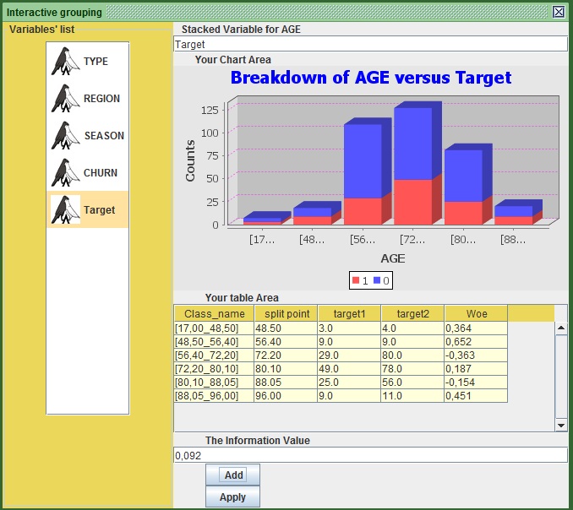Select row [88,05_96,00] class name cell
This screenshot has height=510, width=573.
pos(214,396)
